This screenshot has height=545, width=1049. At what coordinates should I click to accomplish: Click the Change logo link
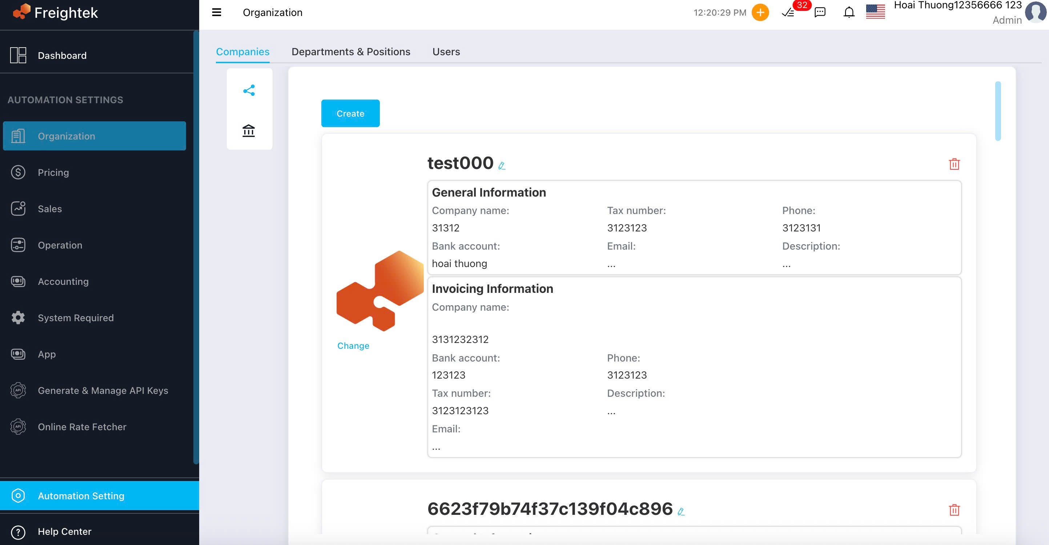[353, 346]
